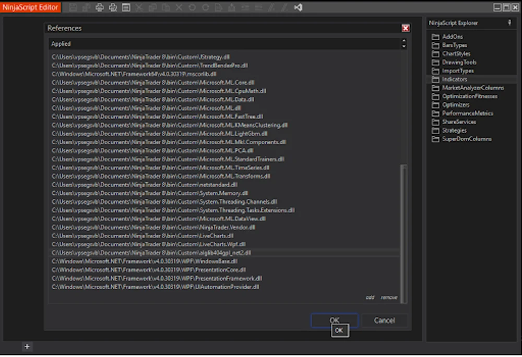This screenshot has width=522, height=357.
Task: Click the remove link below the references
Action: tap(389, 297)
